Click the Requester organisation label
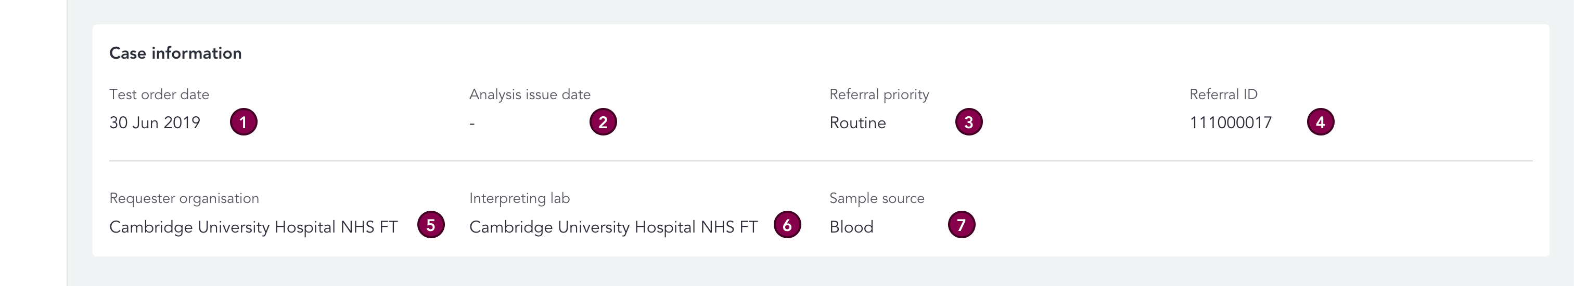 tap(184, 198)
